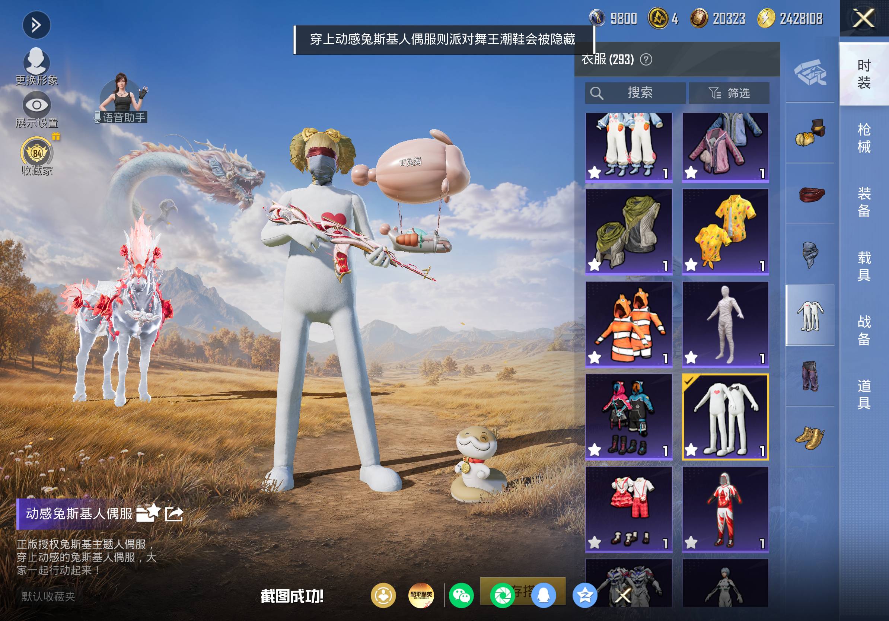Share screenshot to 和平精英 community icon
The width and height of the screenshot is (889, 621).
421,595
